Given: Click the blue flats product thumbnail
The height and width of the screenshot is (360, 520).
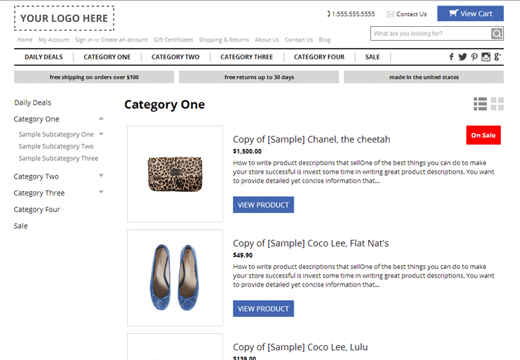Looking at the screenshot, I should coord(175,277).
